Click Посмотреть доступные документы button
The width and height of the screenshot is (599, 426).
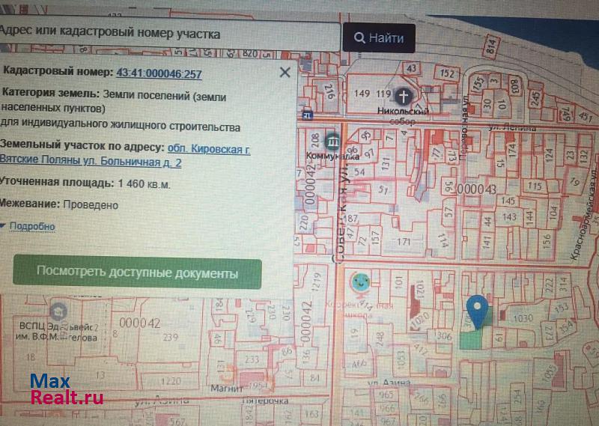pos(138,274)
